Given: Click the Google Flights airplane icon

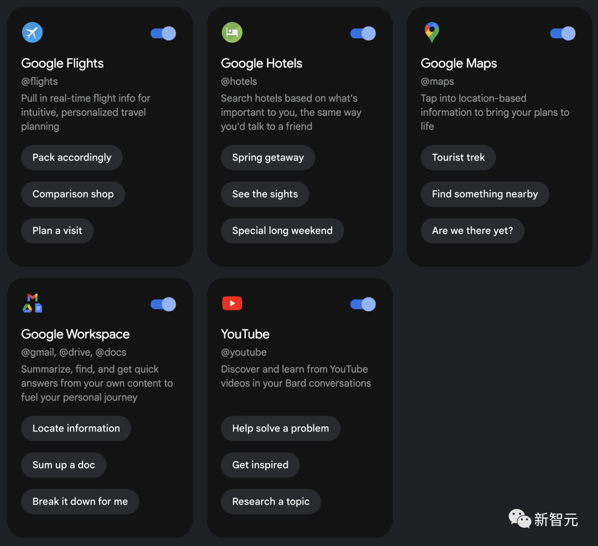Looking at the screenshot, I should (x=33, y=33).
